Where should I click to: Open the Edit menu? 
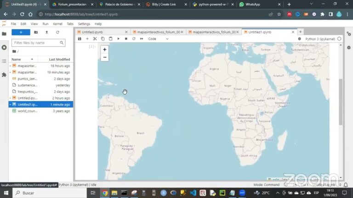coord(23,24)
